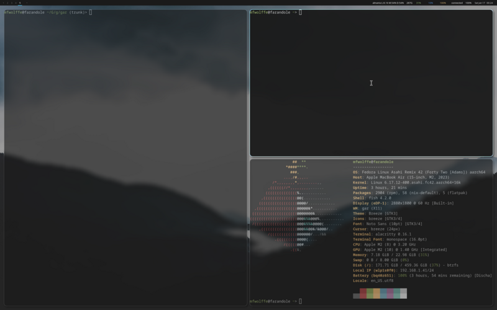This screenshot has width=497, height=310.
Task: Click the magenta swatch in the terminal color palette
Action: [x=390, y=293]
